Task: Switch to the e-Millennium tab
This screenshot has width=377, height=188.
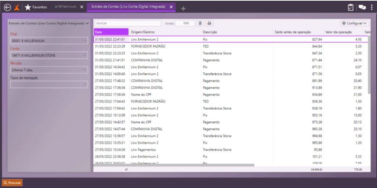Action: pyautogui.click(x=65, y=7)
